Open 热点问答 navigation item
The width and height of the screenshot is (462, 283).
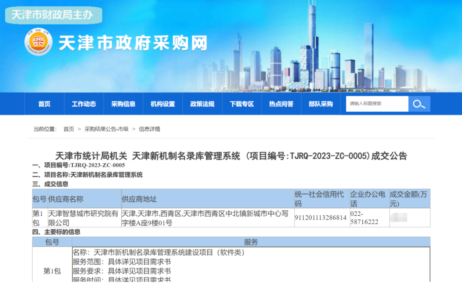click(281, 104)
